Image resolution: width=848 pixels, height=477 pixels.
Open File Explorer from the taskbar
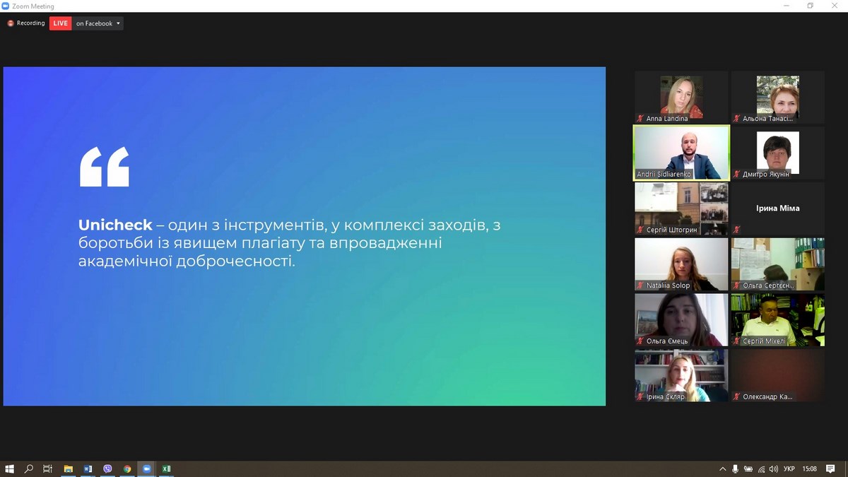(x=69, y=469)
